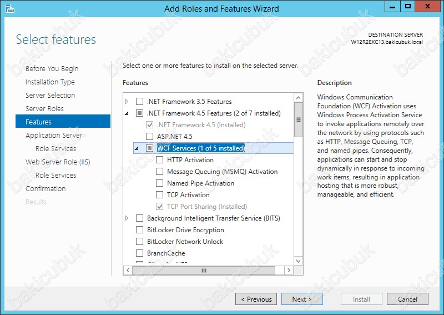Image resolution: width=444 pixels, height=315 pixels.
Task: Select the HTTP Activation label
Action: pyautogui.click(x=190, y=159)
